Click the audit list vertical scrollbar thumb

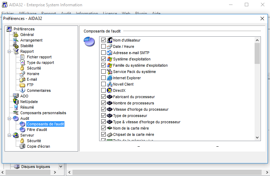pyautogui.click(x=257, y=53)
